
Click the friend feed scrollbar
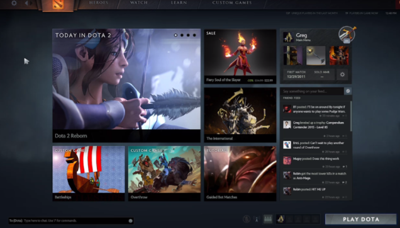pyautogui.click(x=351, y=117)
